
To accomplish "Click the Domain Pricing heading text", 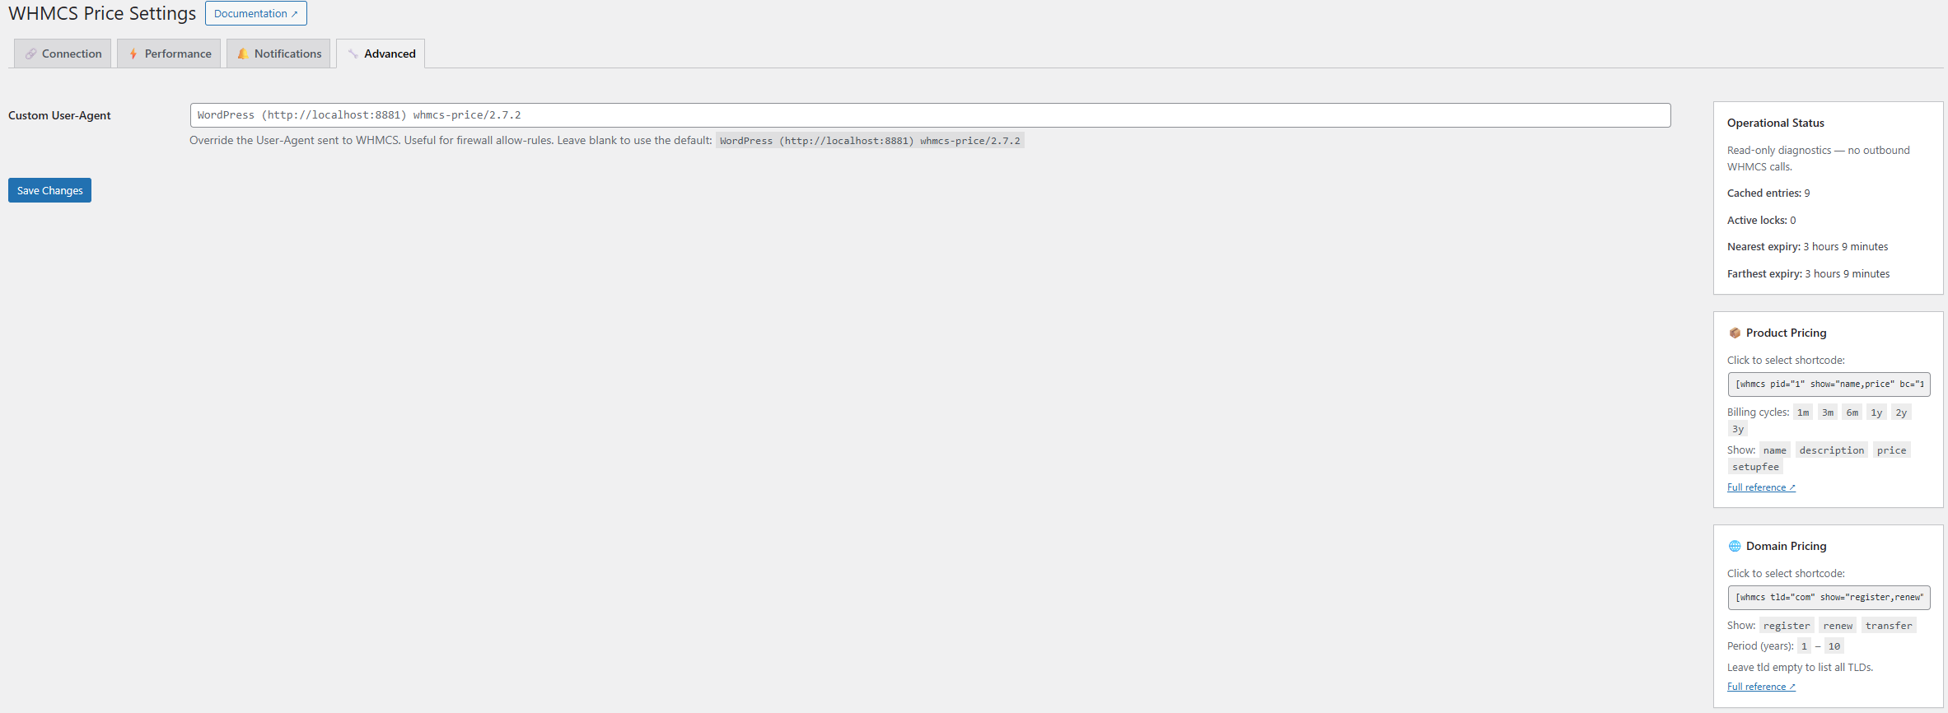I will pyautogui.click(x=1786, y=546).
